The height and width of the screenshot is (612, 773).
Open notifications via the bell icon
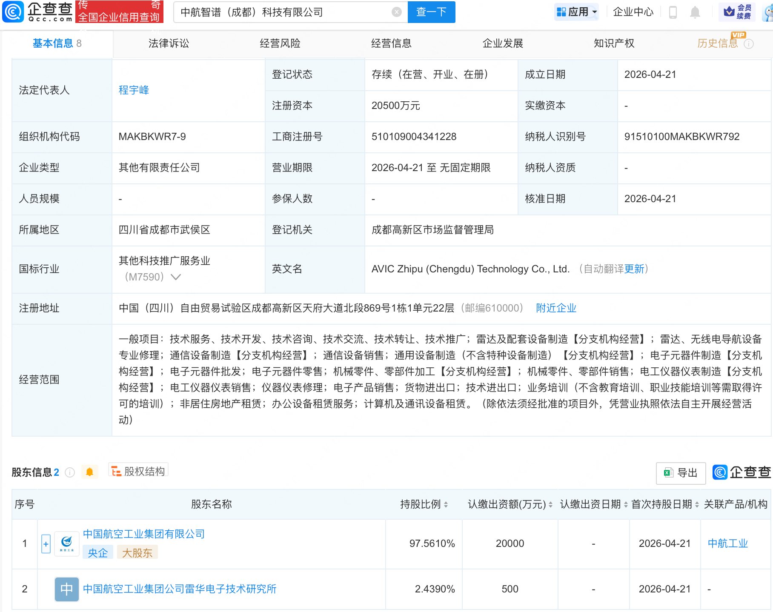pyautogui.click(x=695, y=12)
